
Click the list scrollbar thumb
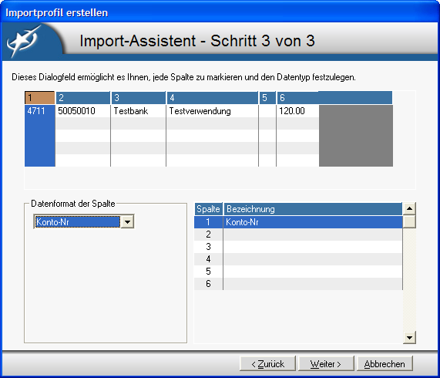(409, 221)
